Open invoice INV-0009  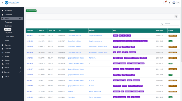(x=29, y=80)
